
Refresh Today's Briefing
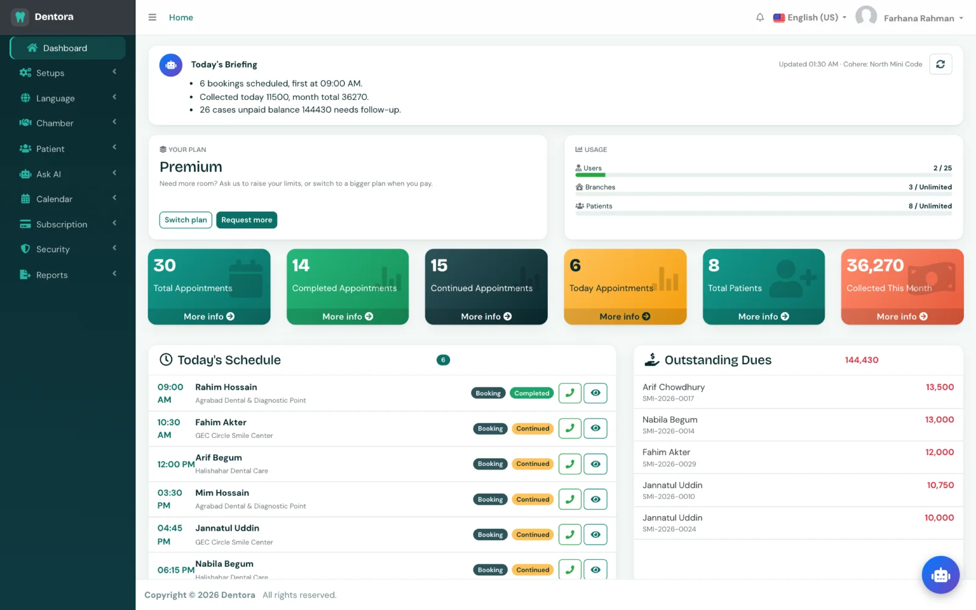coord(941,64)
